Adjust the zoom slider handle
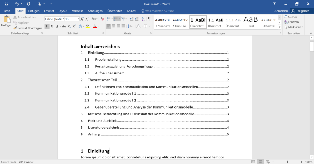 [x=287, y=162]
